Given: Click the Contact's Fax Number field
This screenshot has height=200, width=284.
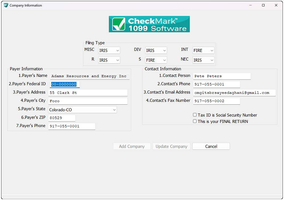Looking at the screenshot, I should 216,101.
